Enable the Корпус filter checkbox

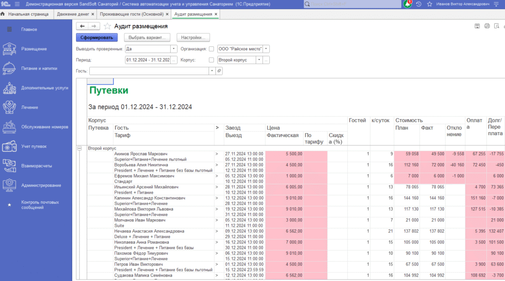212,60
